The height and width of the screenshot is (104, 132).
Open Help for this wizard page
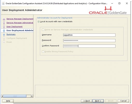click(8, 101)
